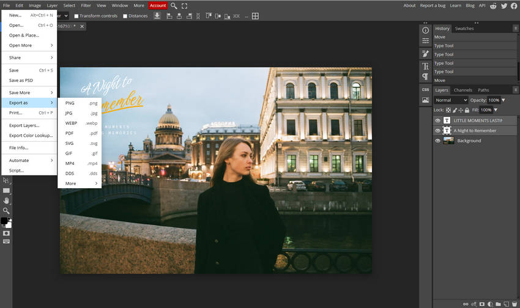Open the Character panel icon
This screenshot has width=520, height=308.
426,66
